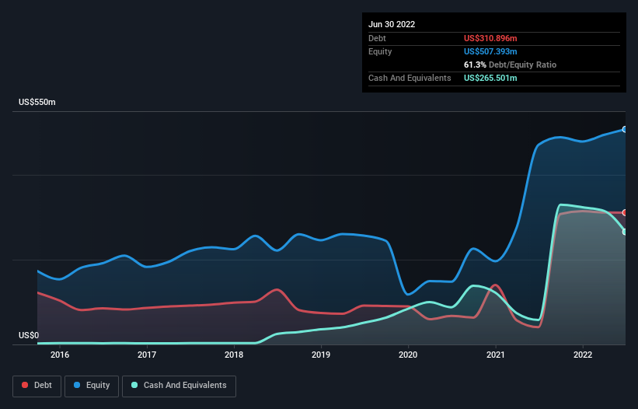638x409 pixels.
Task: Click the US$0 y-axis label
Action: [29, 335]
